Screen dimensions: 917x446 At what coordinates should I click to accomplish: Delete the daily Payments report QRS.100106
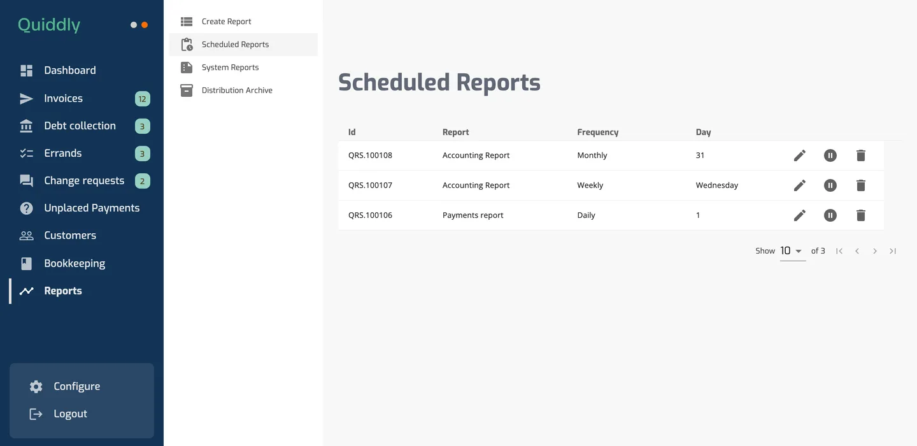pyautogui.click(x=861, y=215)
